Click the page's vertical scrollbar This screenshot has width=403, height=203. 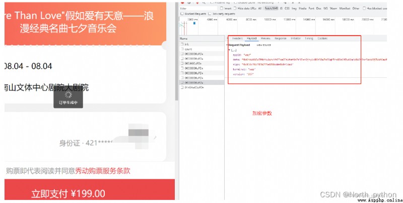177,51
